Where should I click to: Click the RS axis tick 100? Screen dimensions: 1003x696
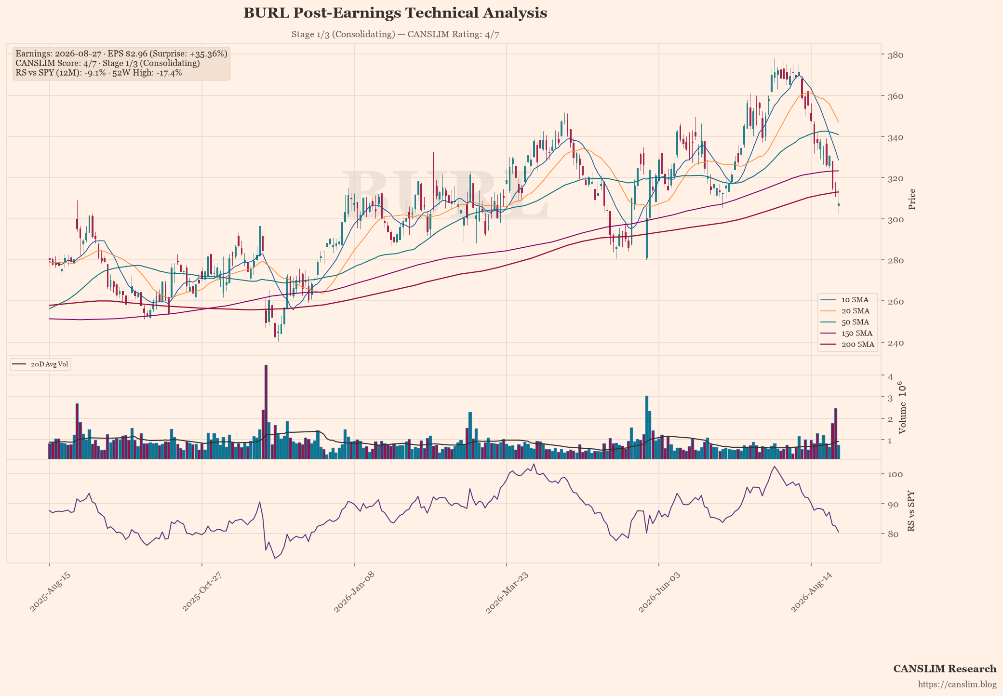(x=895, y=474)
